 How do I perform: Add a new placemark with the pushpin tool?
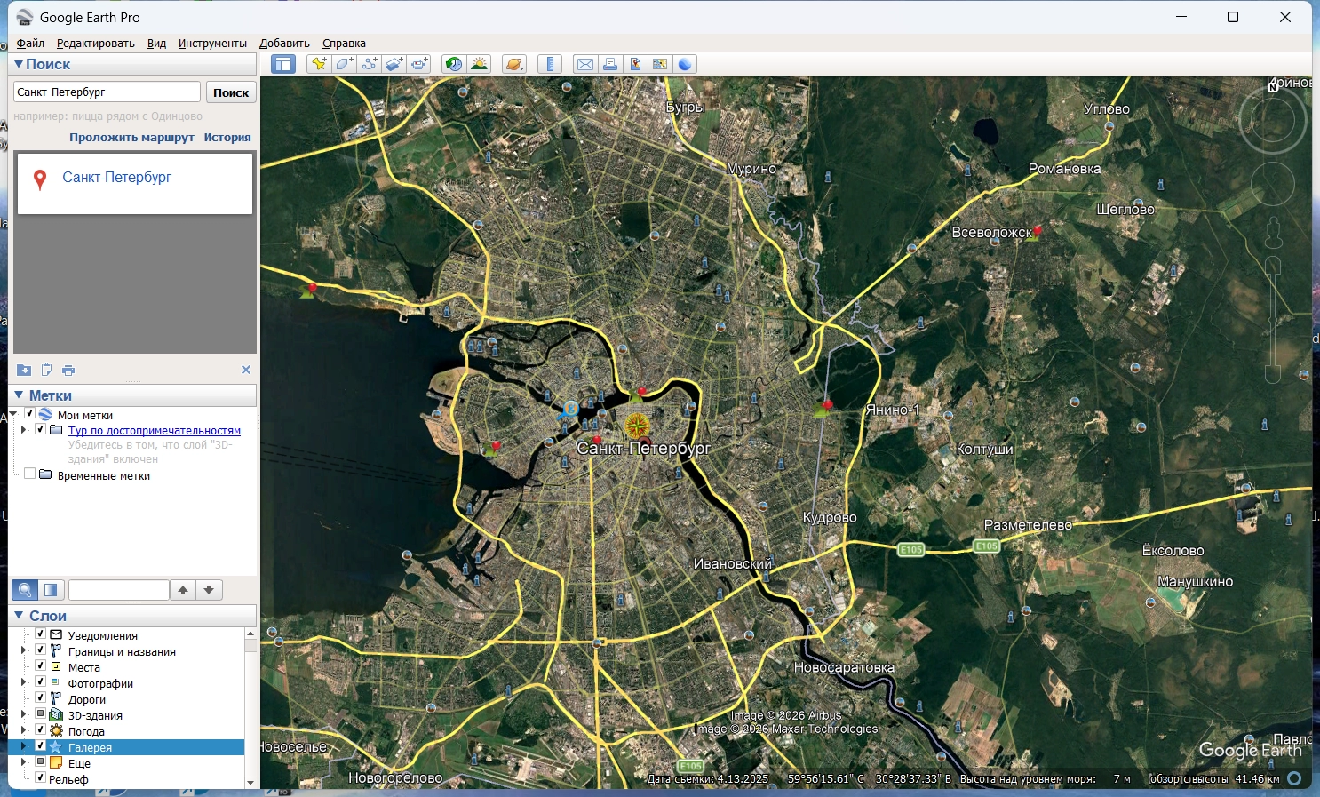[x=318, y=64]
